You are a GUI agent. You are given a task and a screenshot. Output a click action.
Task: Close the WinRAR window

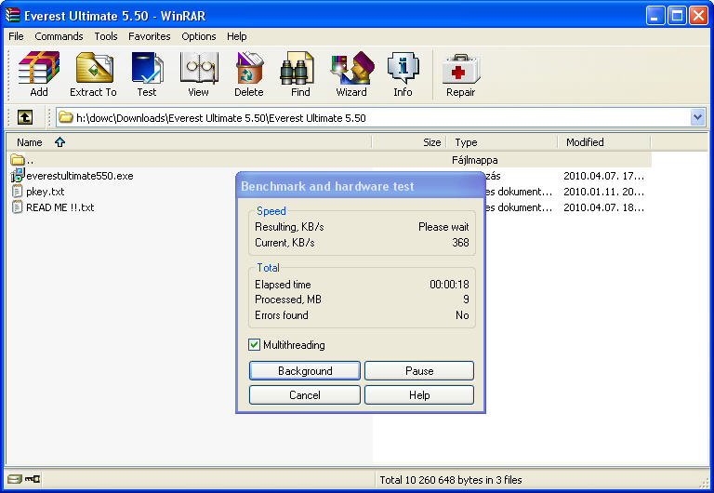coord(698,16)
